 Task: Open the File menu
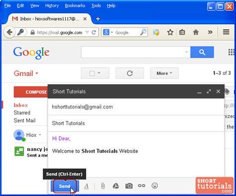[x=7, y=5]
